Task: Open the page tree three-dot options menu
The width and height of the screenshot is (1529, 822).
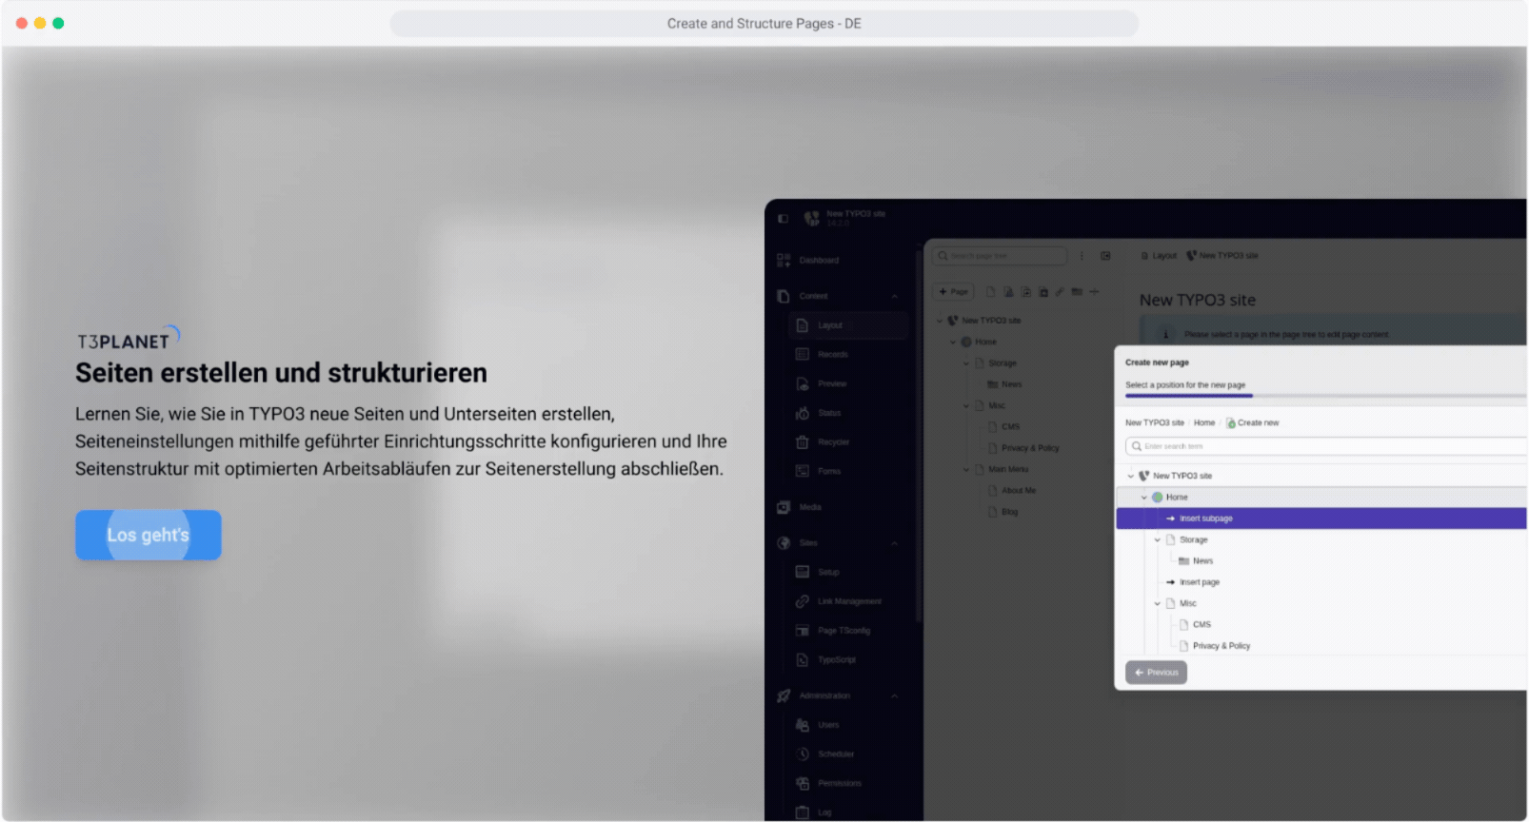Action: click(1082, 256)
